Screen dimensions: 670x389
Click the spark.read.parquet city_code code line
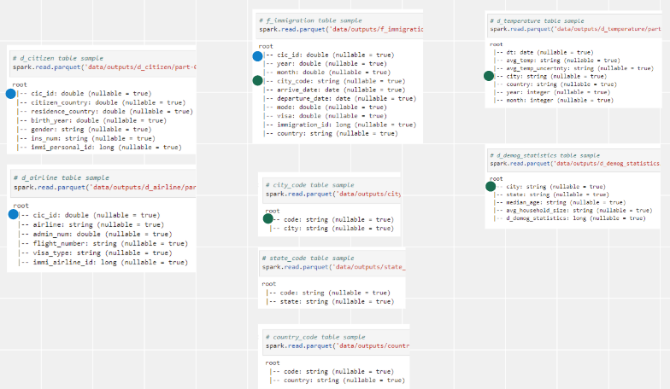coord(333,194)
